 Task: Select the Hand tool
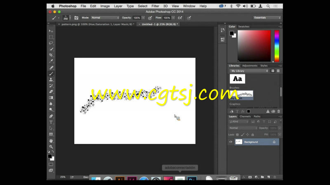pyautogui.click(x=51, y=141)
